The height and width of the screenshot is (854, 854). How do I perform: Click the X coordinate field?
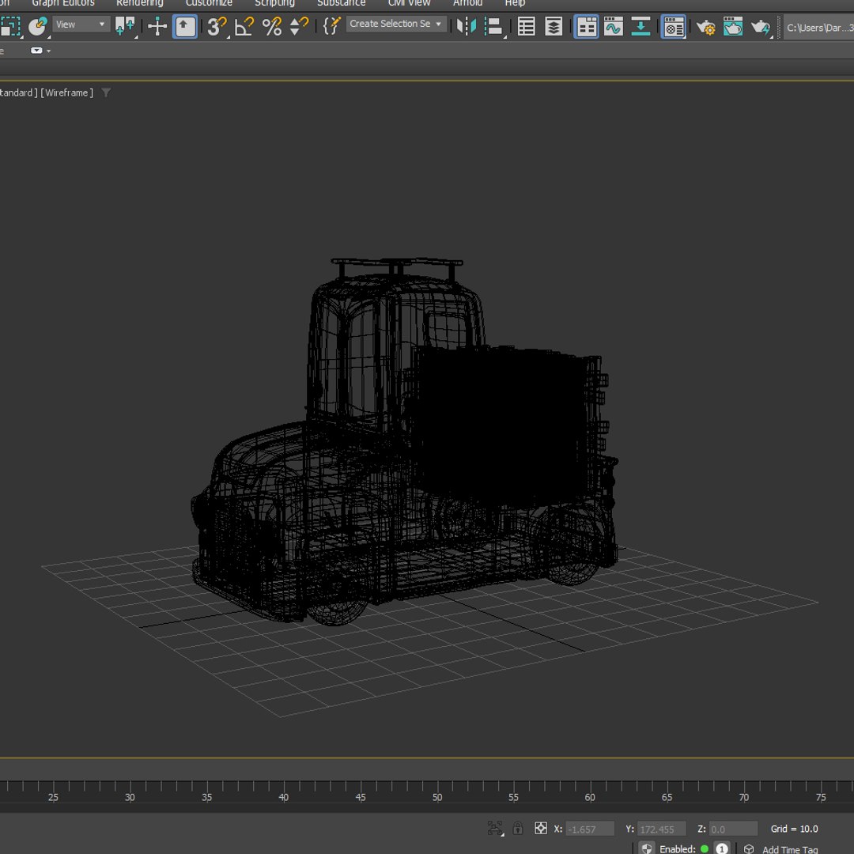[590, 829]
